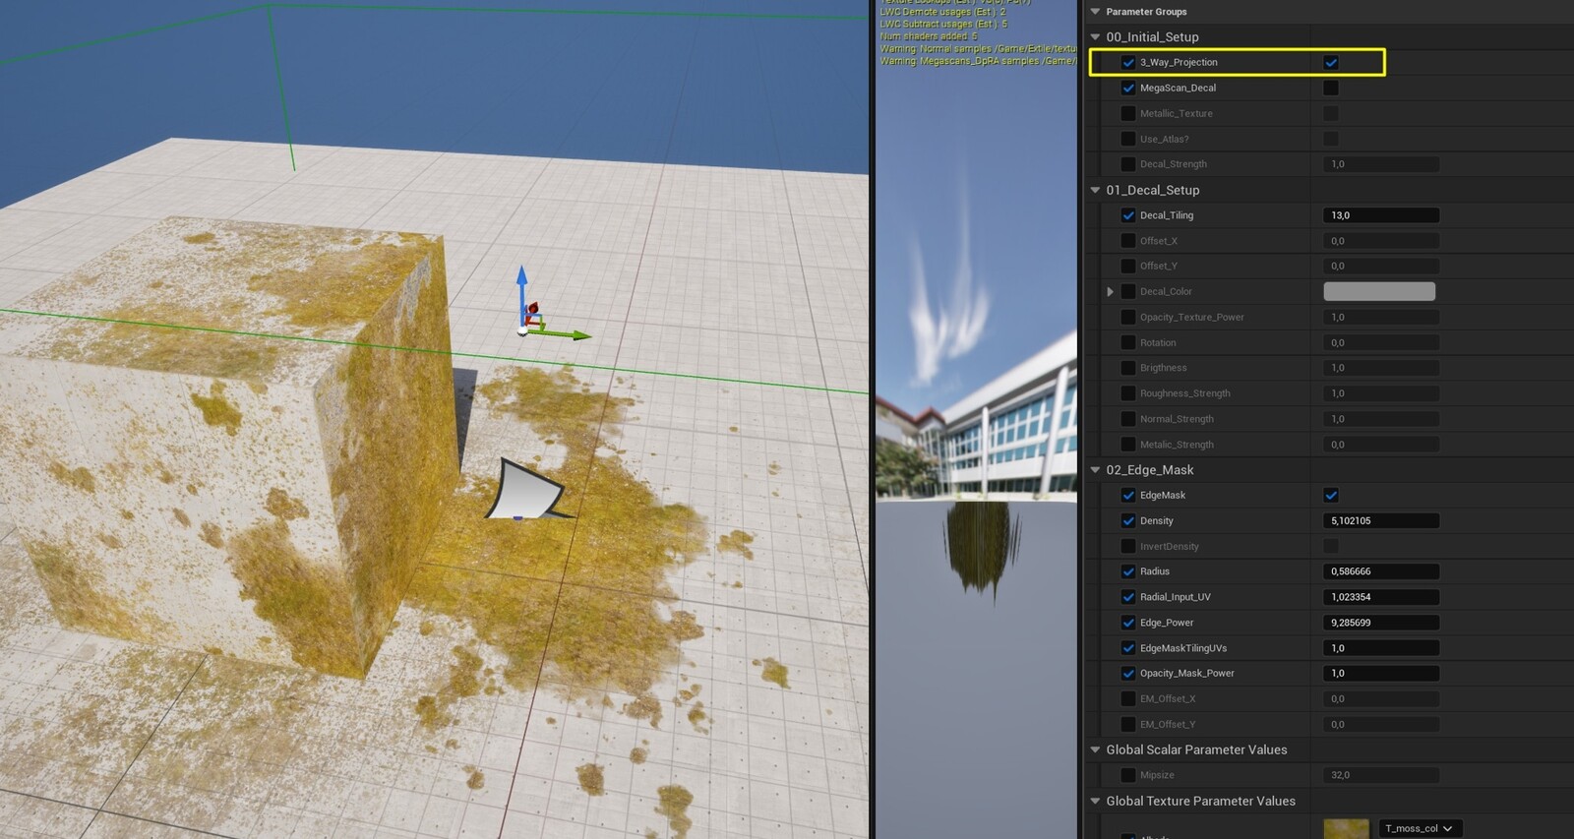
Task: Enable the Metalic_Strength override checkbox
Action: [1128, 445]
